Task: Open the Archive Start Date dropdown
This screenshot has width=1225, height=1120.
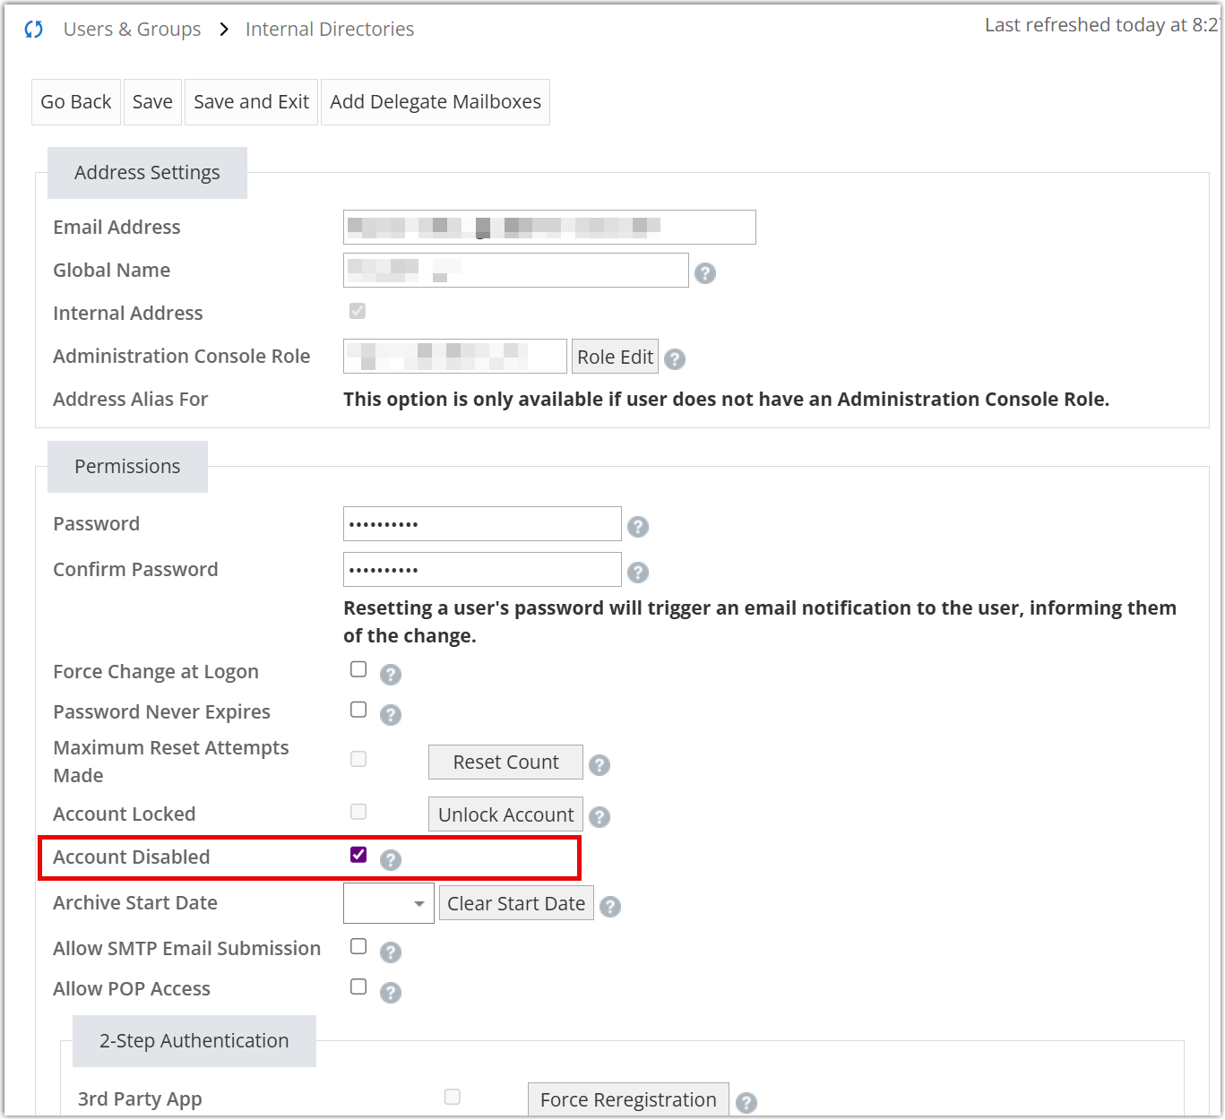Action: point(389,904)
